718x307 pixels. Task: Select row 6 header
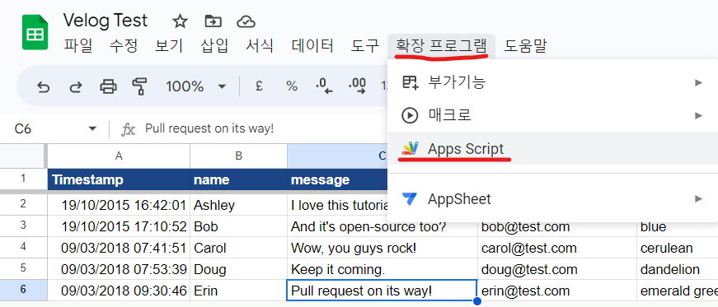pos(23,290)
